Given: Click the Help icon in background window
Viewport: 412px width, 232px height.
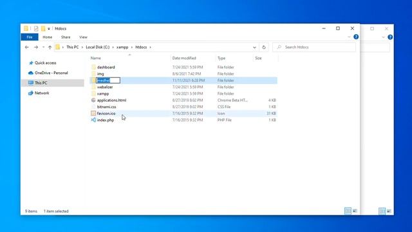Looking at the screenshot, I should point(390,37).
